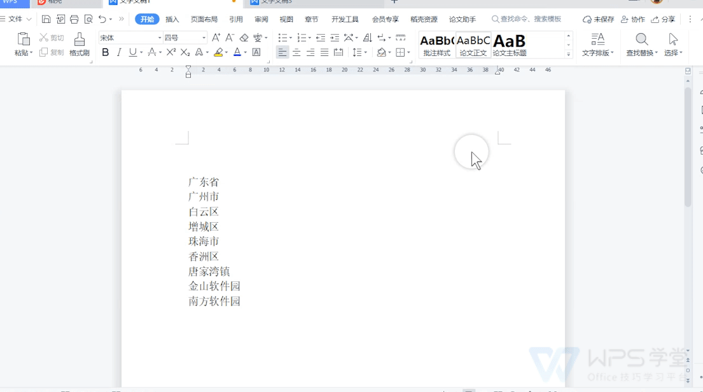This screenshot has width=703, height=392.
Task: Enable justified text alignment
Action: click(x=324, y=52)
